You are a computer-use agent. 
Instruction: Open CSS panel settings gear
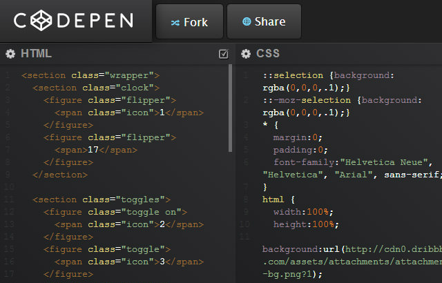pos(246,54)
